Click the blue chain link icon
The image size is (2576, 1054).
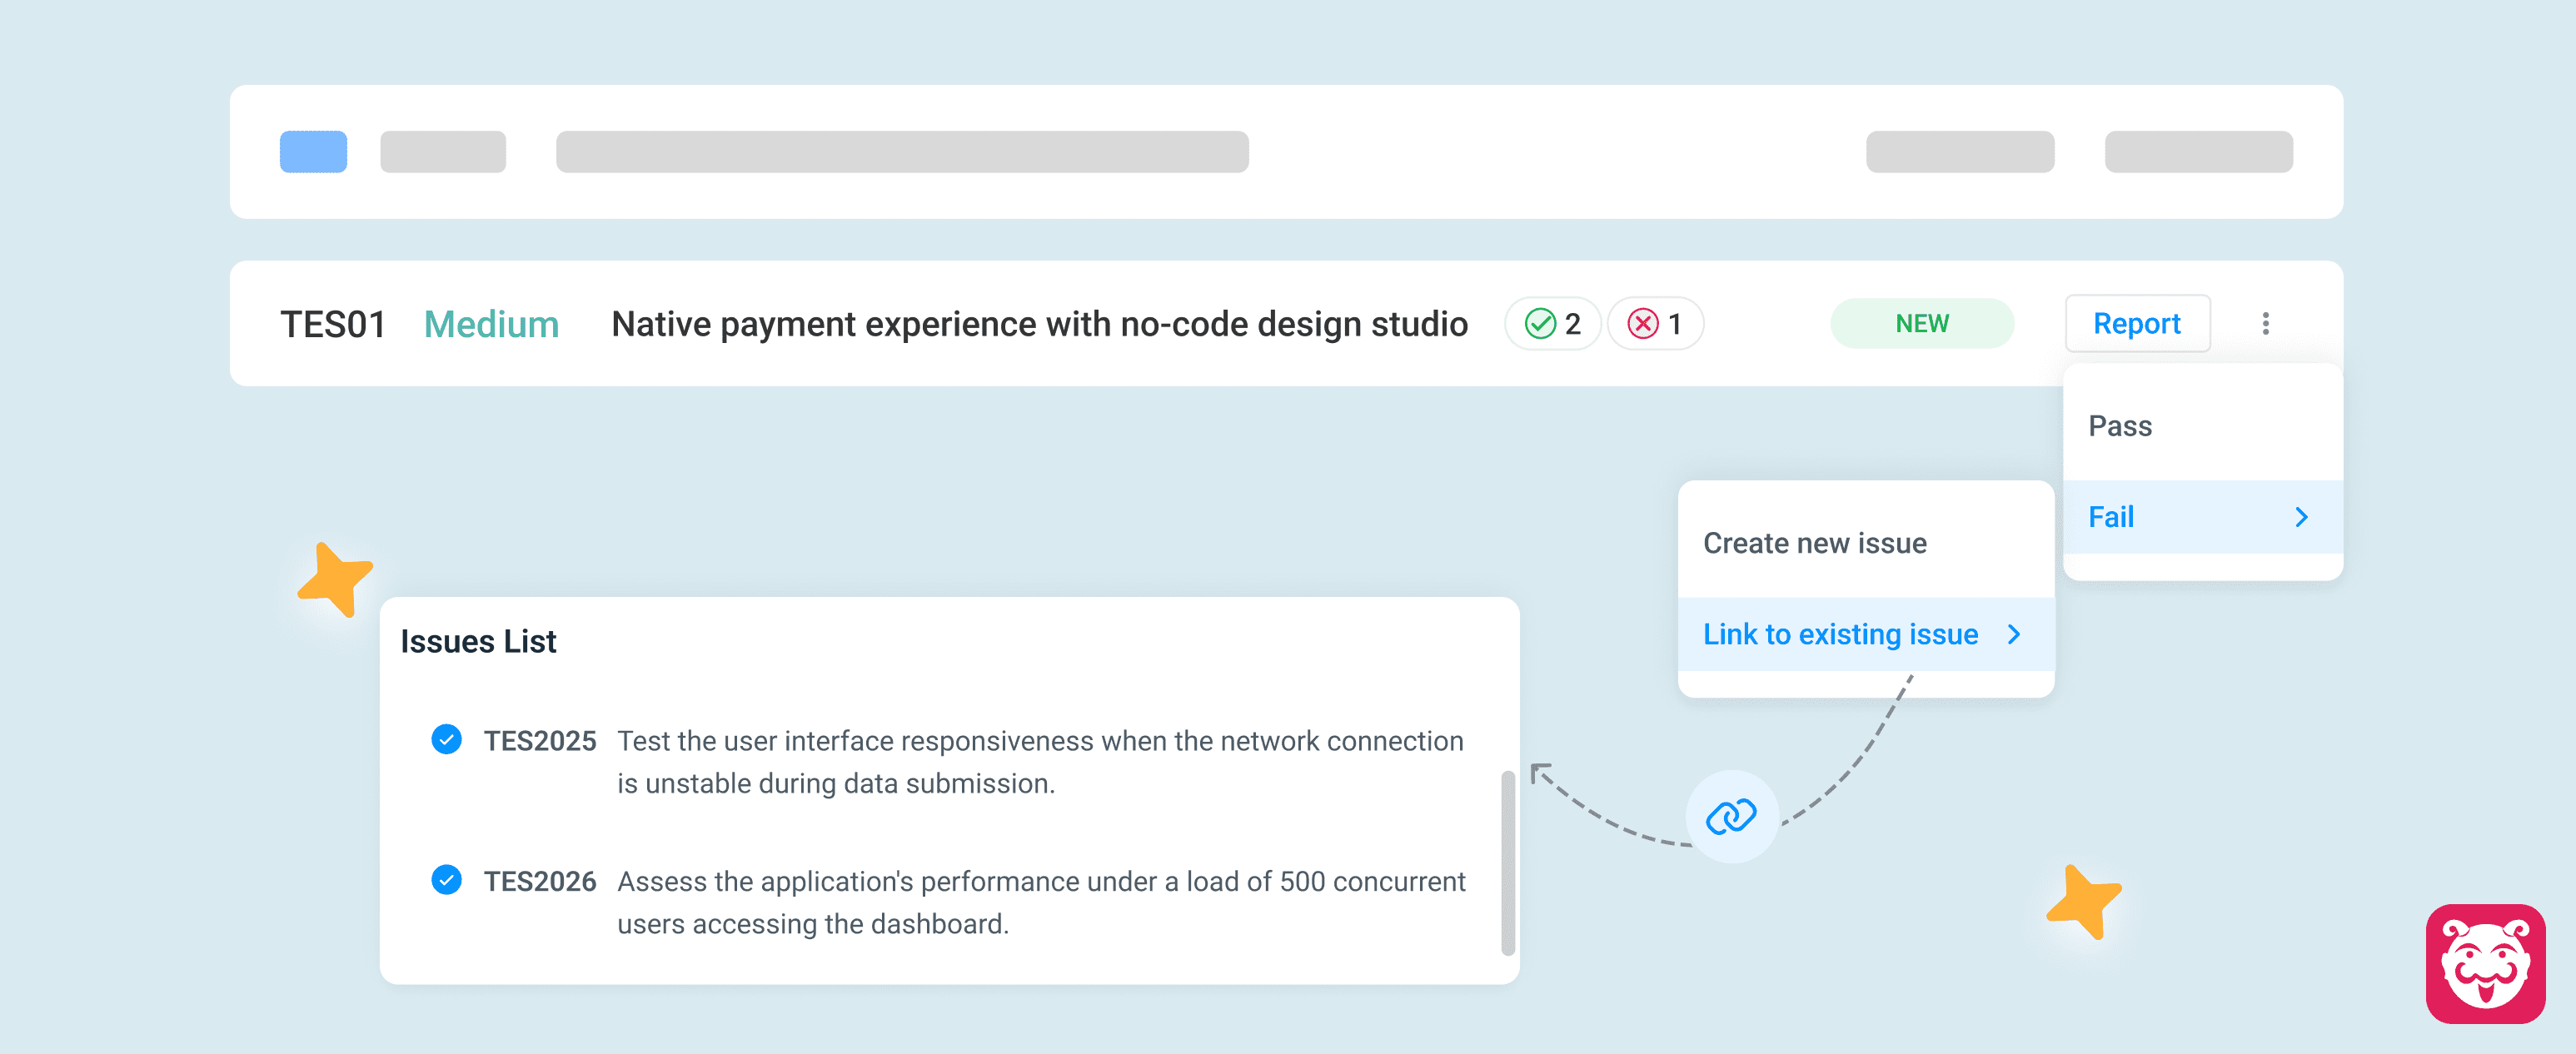tap(1731, 816)
